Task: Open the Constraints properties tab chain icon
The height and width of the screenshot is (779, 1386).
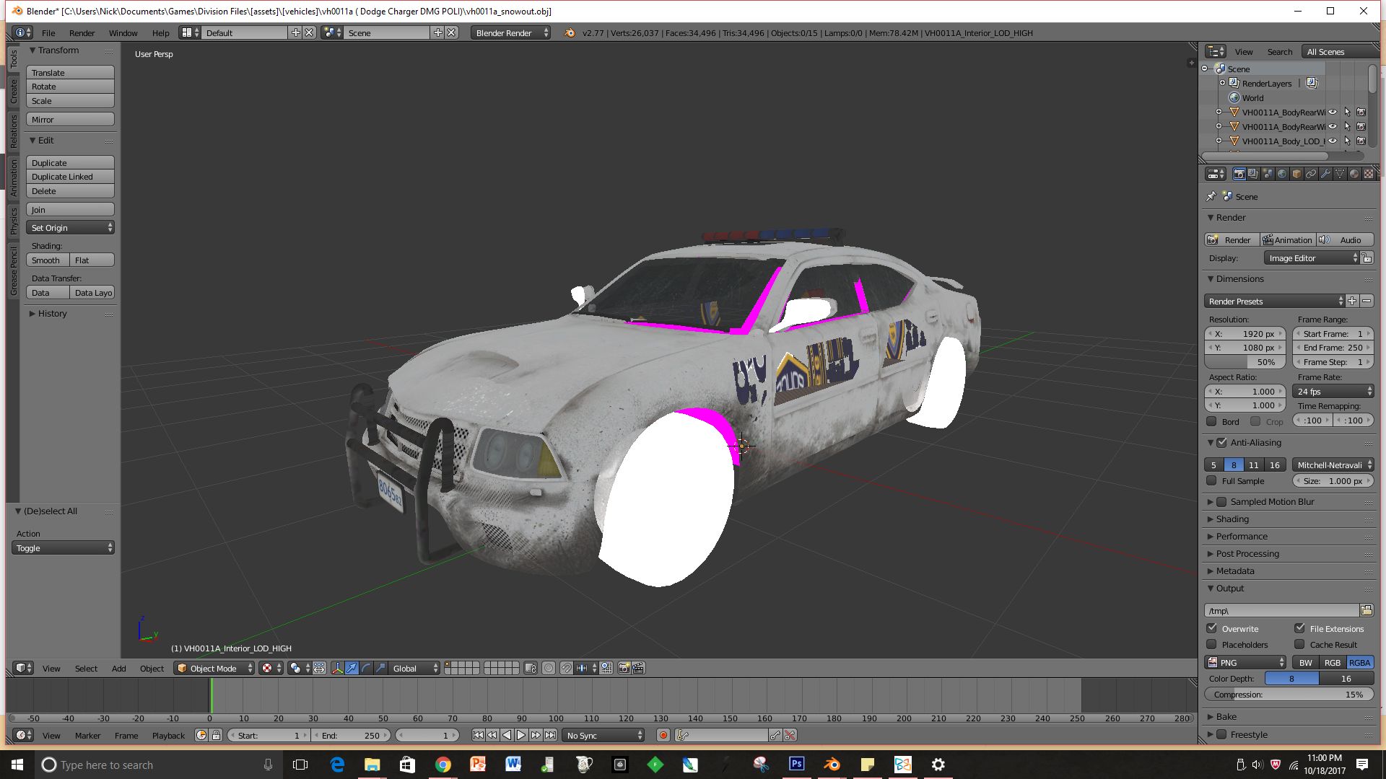Action: pyautogui.click(x=1311, y=174)
